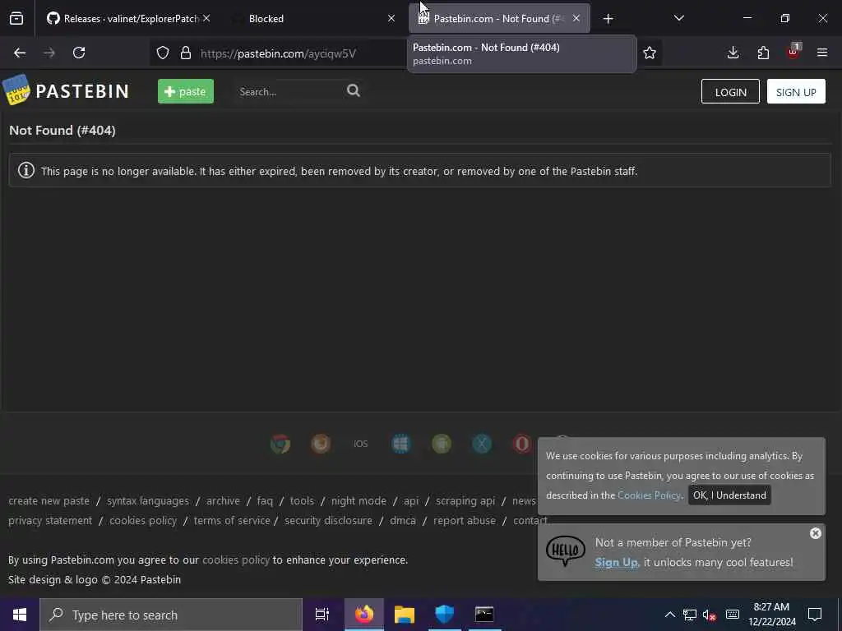Open Command Prompt from taskbar
842x631 pixels.
point(484,615)
